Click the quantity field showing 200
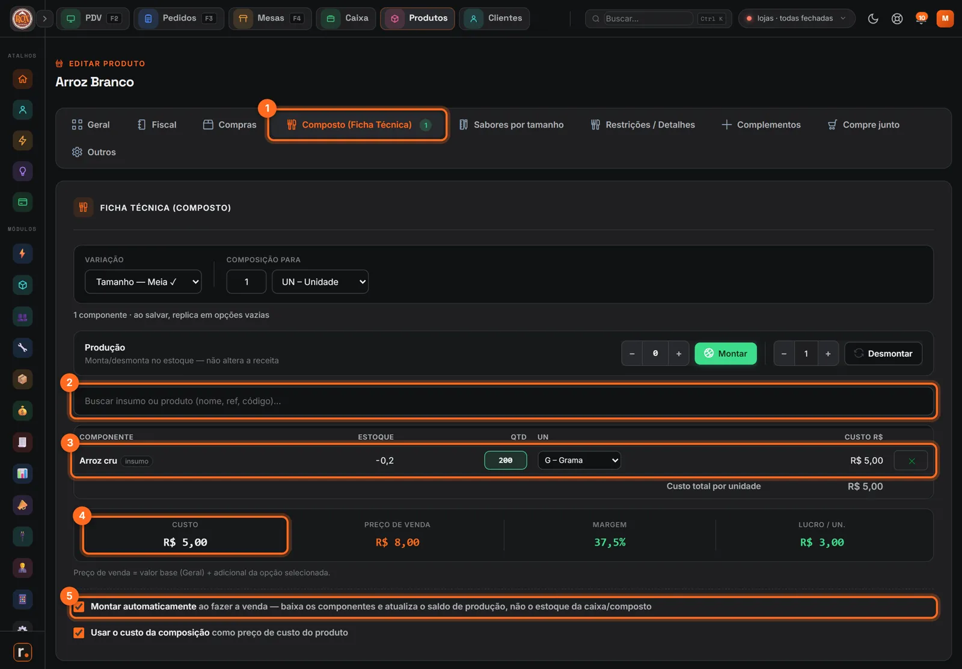This screenshot has height=669, width=962. (x=506, y=460)
